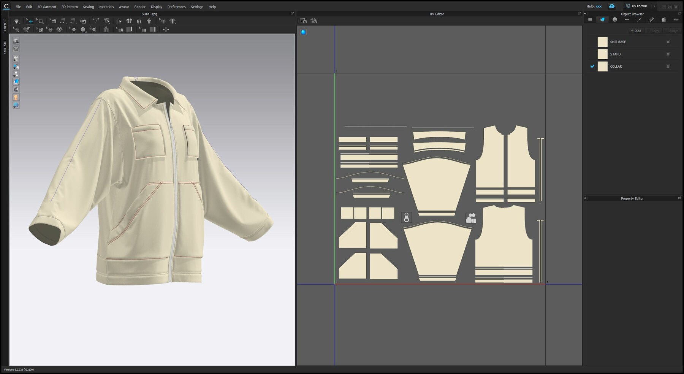The height and width of the screenshot is (374, 684).
Task: Enable the blue sphere display toggle in UV Editor
Action: coord(303,32)
